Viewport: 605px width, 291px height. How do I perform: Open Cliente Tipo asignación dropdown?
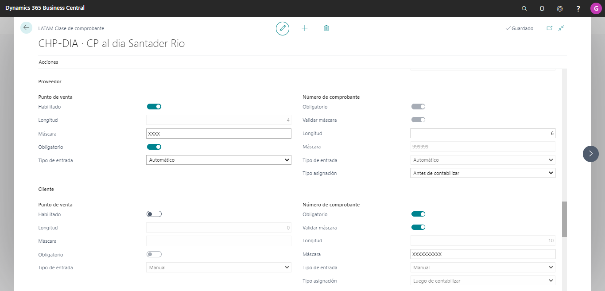coord(483,281)
